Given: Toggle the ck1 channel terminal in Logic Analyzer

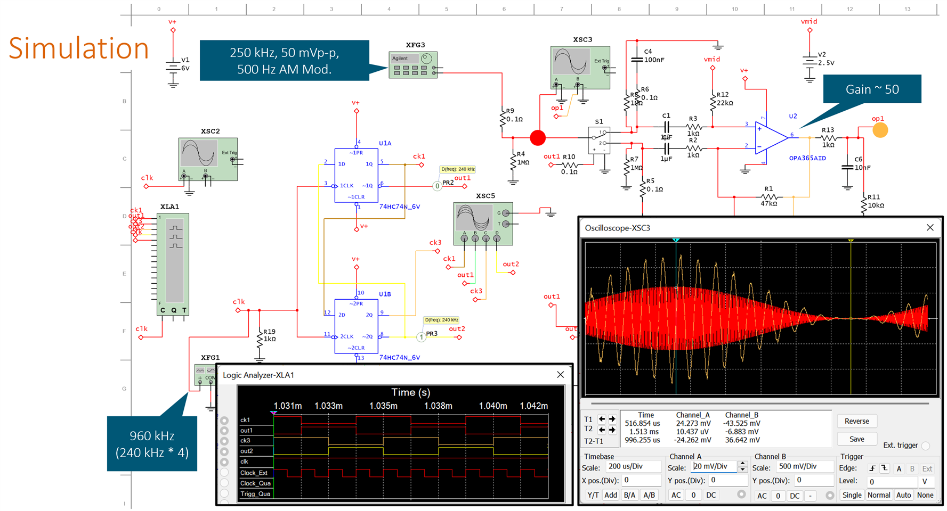Looking at the screenshot, I should [224, 421].
